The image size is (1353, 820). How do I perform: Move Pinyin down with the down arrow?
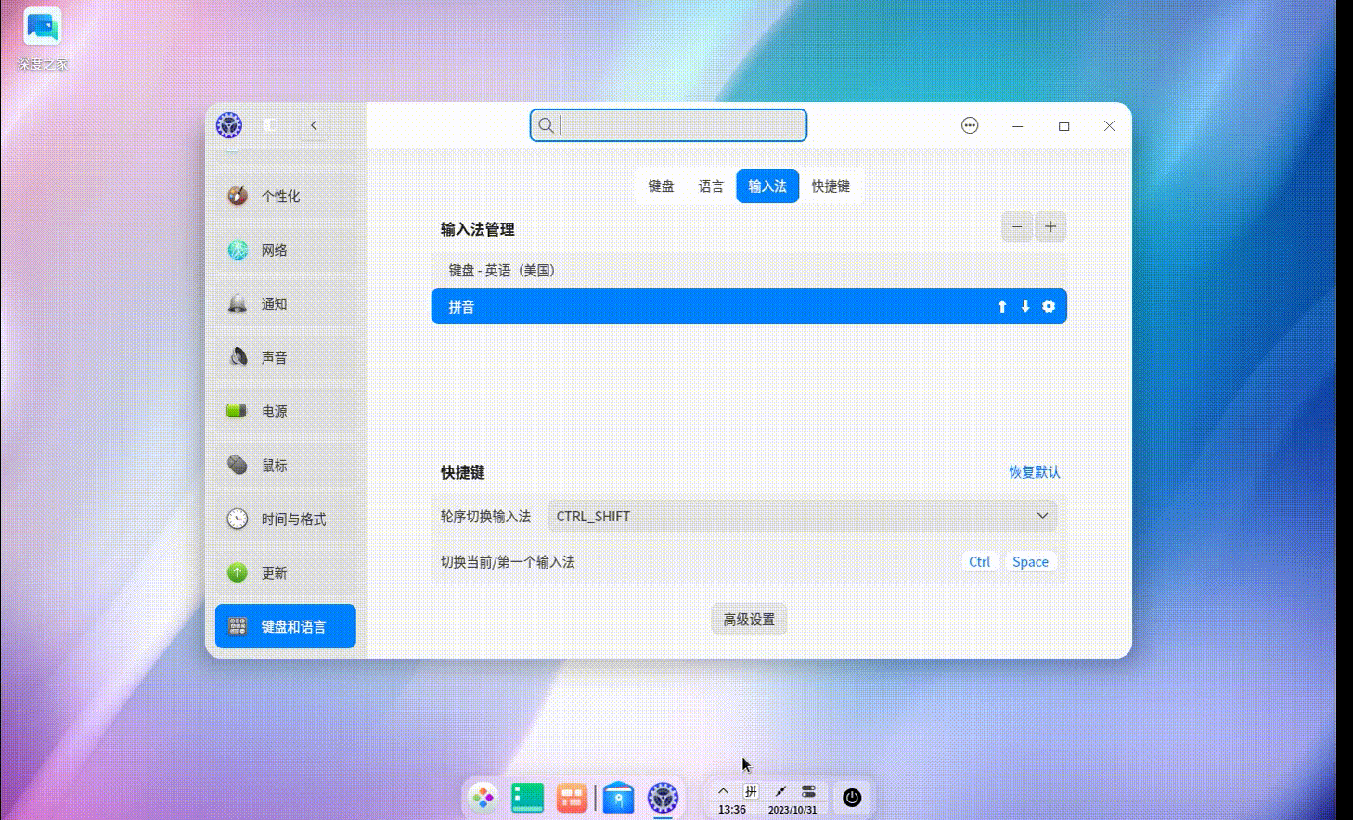coord(1024,306)
